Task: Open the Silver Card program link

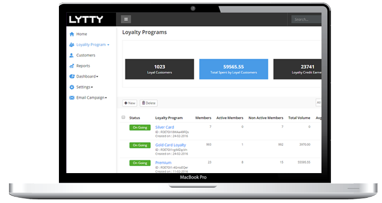Action: click(x=165, y=127)
